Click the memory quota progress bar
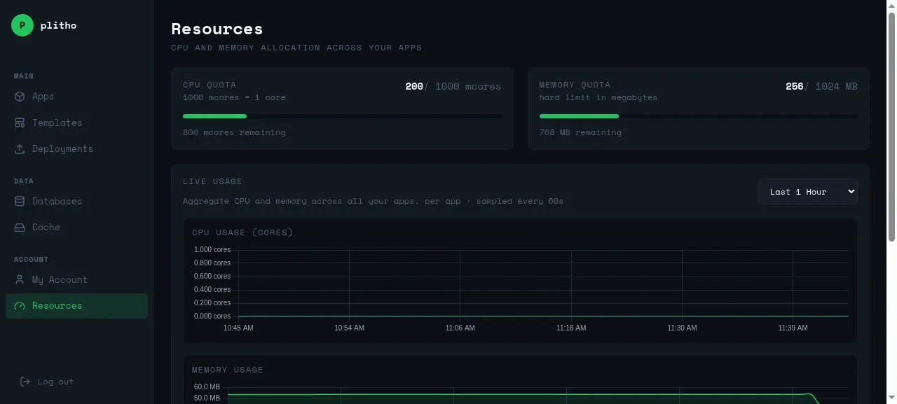 coord(698,116)
